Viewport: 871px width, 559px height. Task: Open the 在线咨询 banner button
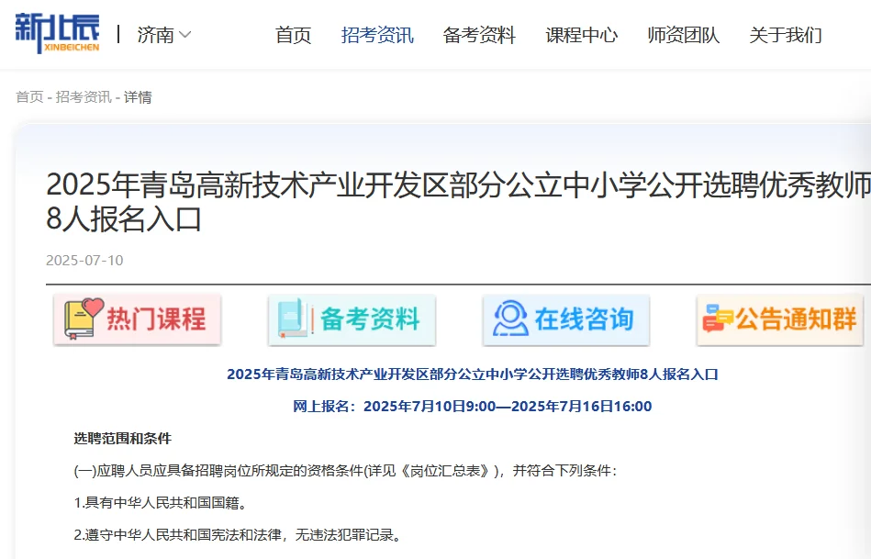(x=566, y=319)
